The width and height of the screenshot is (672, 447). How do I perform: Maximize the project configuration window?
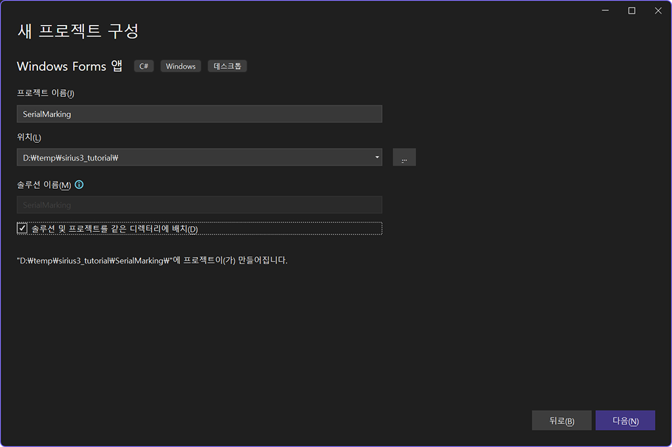631,10
